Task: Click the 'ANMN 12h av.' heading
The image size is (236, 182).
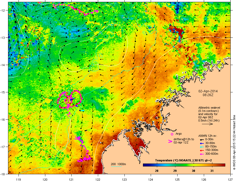Action: click(208, 136)
